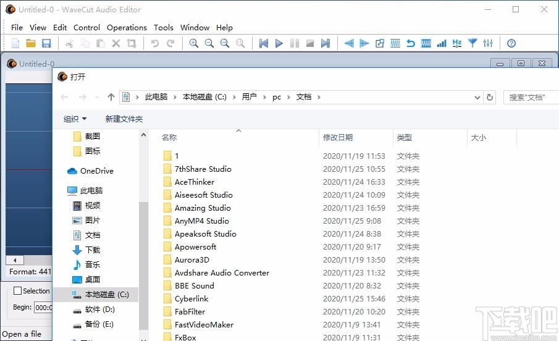The image size is (559, 341).
Task: Select 下载 in navigation pane
Action: click(x=86, y=250)
